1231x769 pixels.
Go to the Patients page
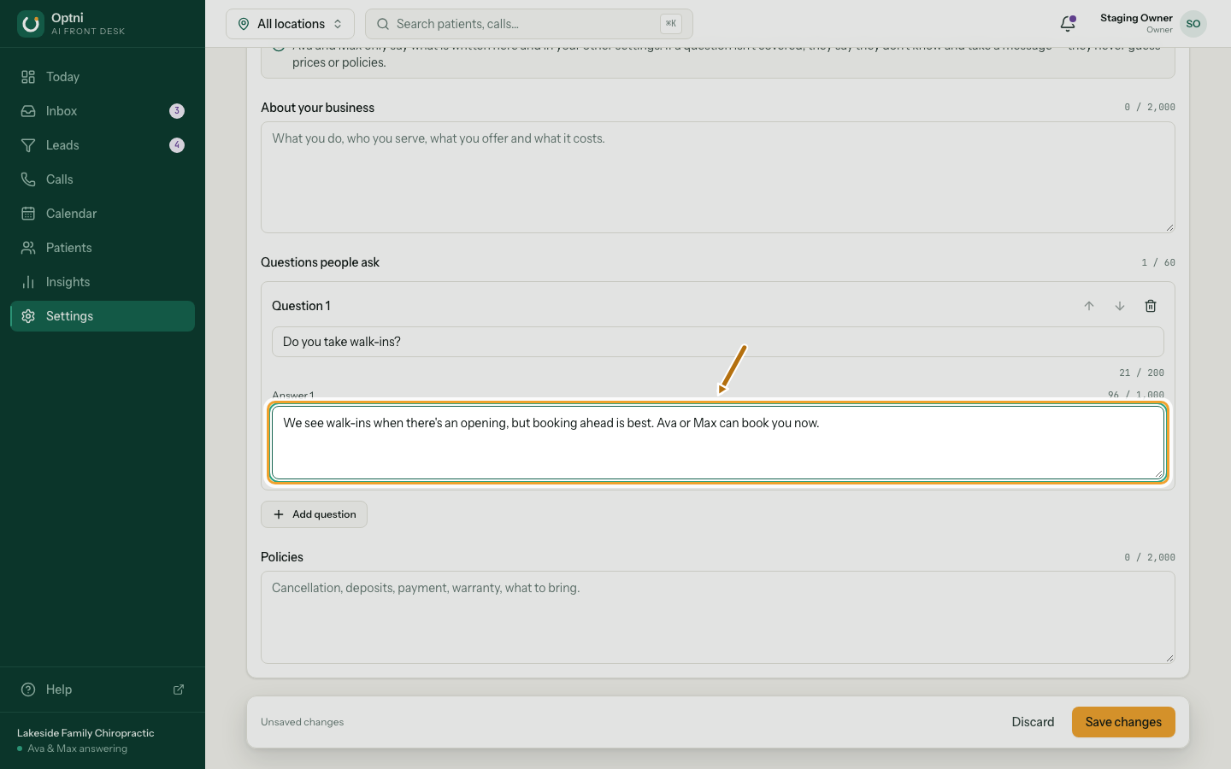pyautogui.click(x=103, y=248)
